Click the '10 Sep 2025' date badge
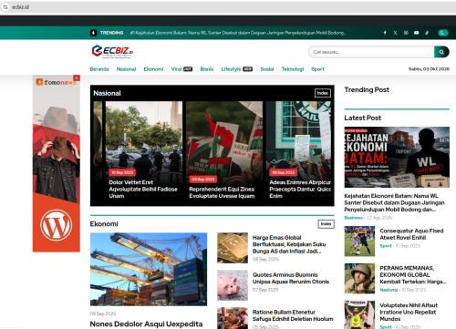Viewport: 456px width, 329px height. coord(122,172)
